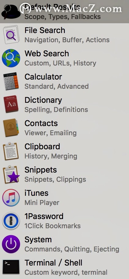Click the purple System power icon
Viewport: 129px width, 279px height.
[x=11, y=244]
